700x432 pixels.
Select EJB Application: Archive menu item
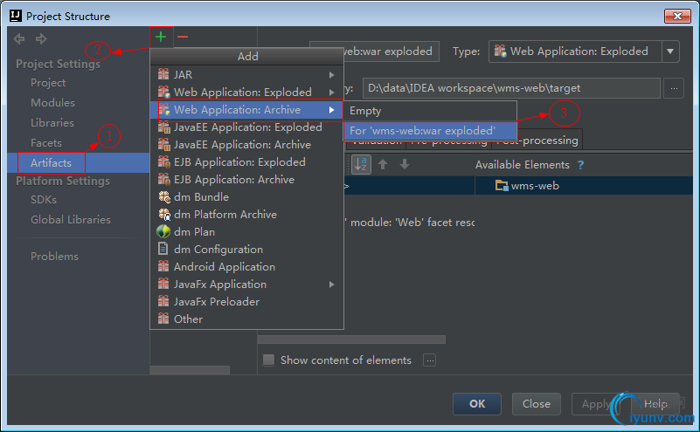(246, 179)
